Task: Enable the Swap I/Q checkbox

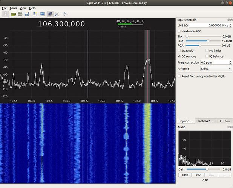Action: (x=179, y=50)
